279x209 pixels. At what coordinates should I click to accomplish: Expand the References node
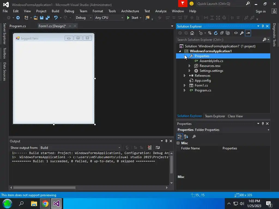(184, 76)
